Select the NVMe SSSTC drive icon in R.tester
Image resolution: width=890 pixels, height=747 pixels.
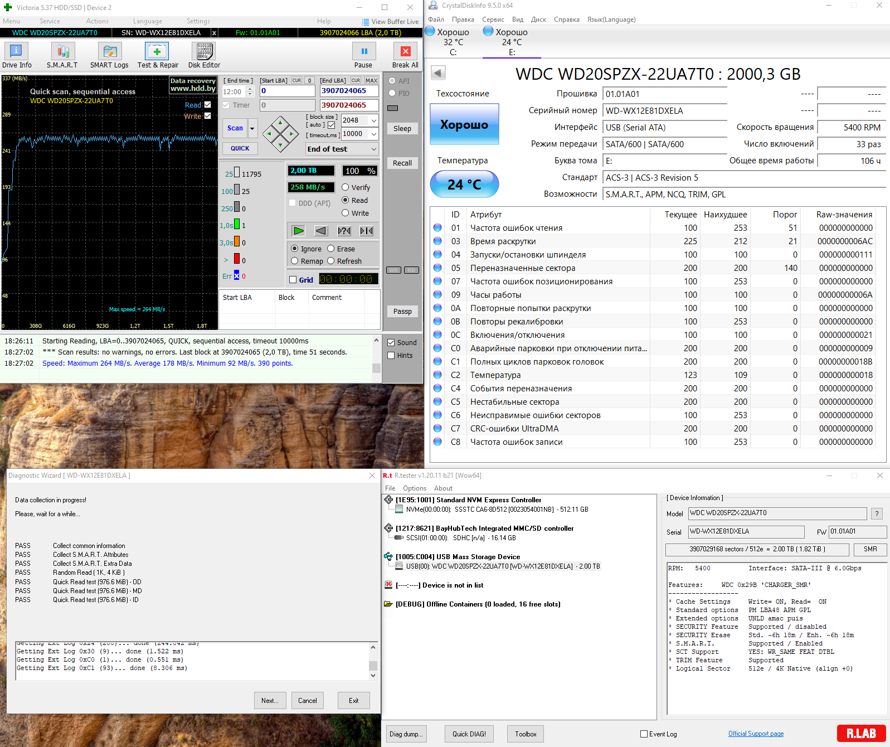(399, 510)
